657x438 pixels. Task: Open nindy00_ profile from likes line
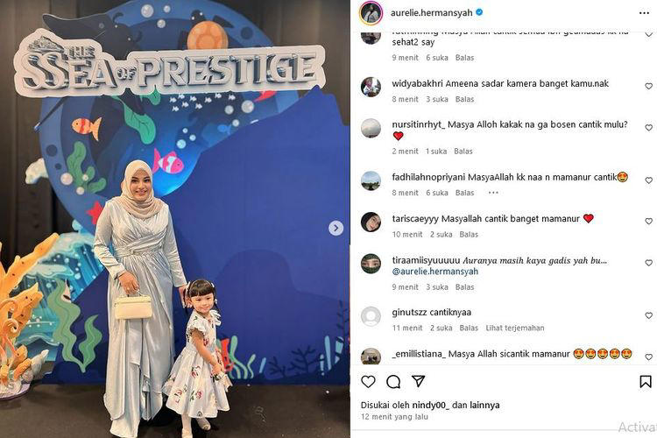click(431, 406)
